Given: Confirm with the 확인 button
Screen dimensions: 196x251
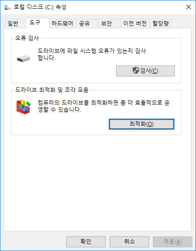Looking at the screenshot, I should pyautogui.click(x=86, y=241).
